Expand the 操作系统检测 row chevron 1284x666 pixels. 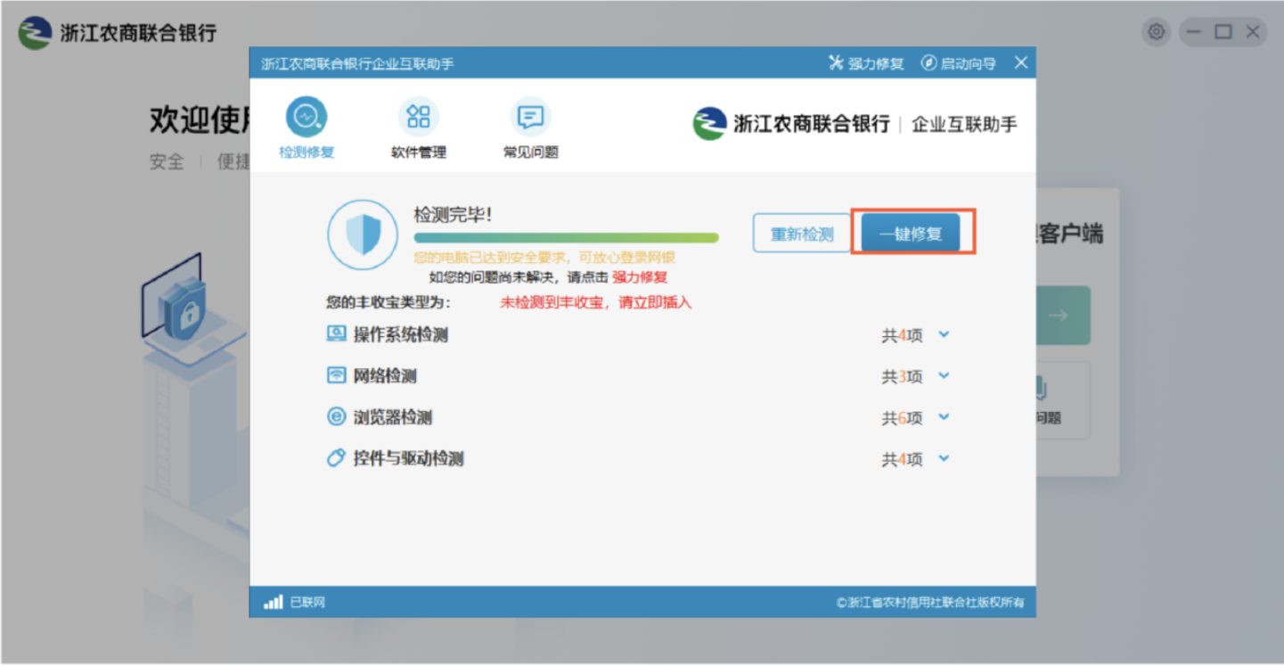(x=944, y=335)
